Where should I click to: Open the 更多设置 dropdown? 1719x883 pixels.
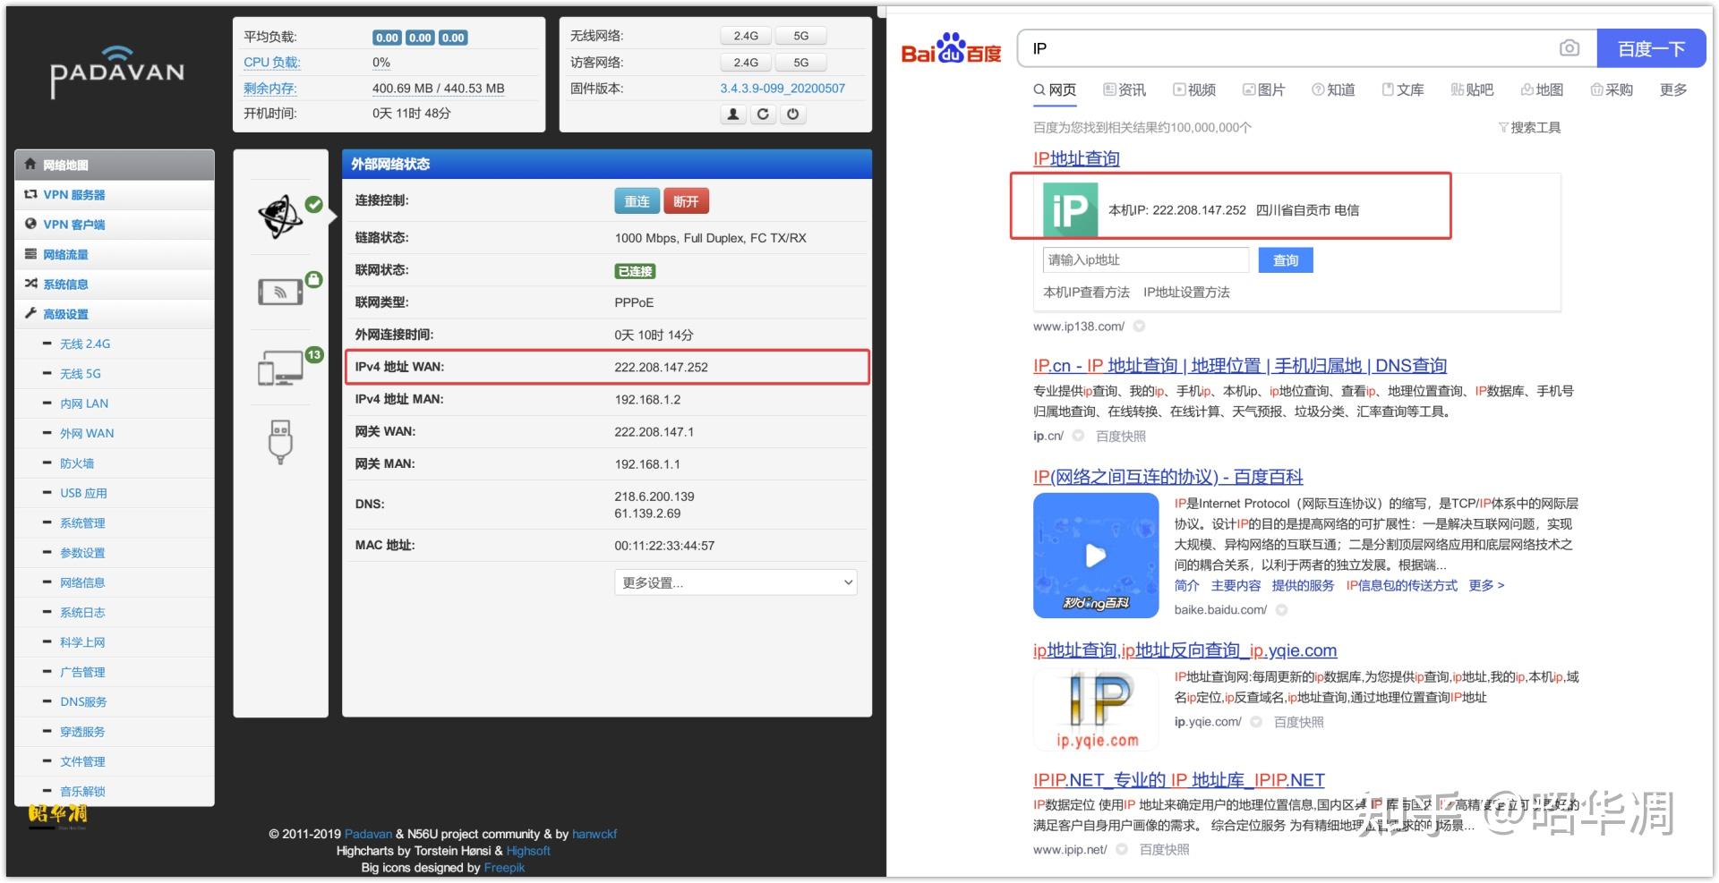tap(736, 582)
